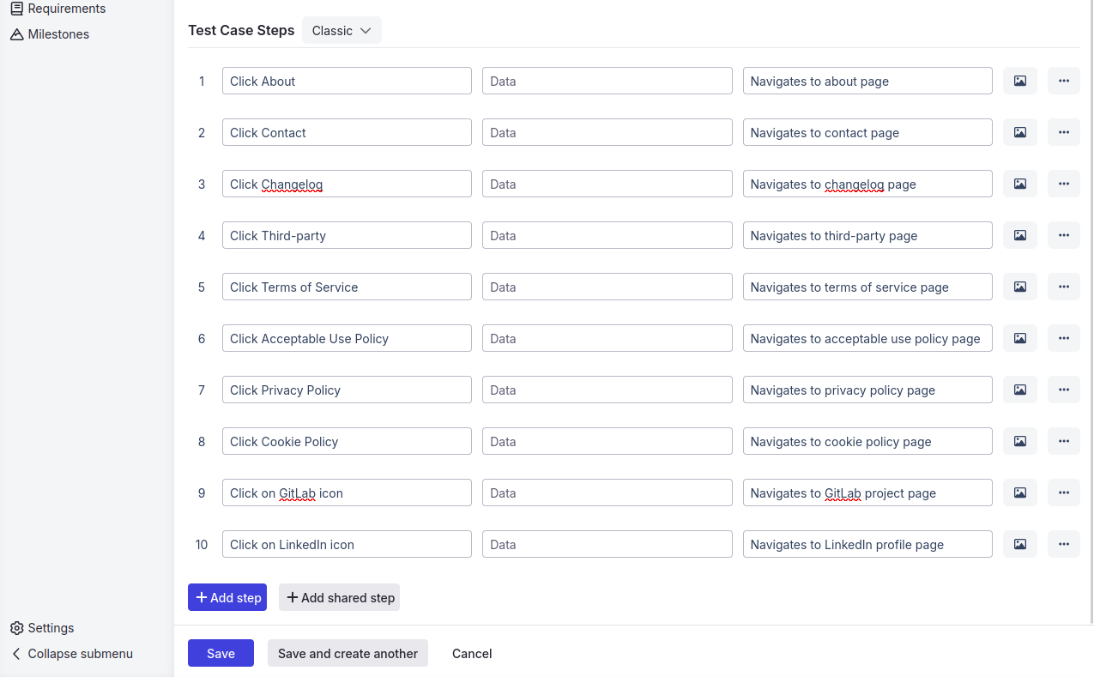
Task: Edit 'Navigates to terms of service page' result
Action: (867, 287)
